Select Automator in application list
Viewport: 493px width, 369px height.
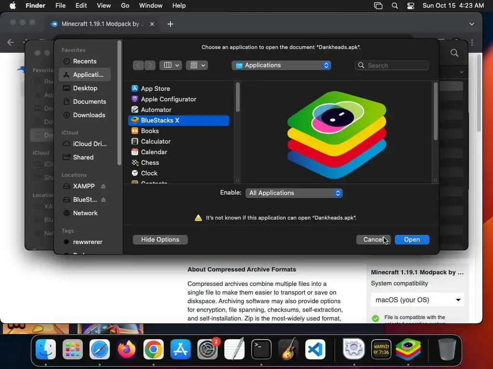(179, 110)
